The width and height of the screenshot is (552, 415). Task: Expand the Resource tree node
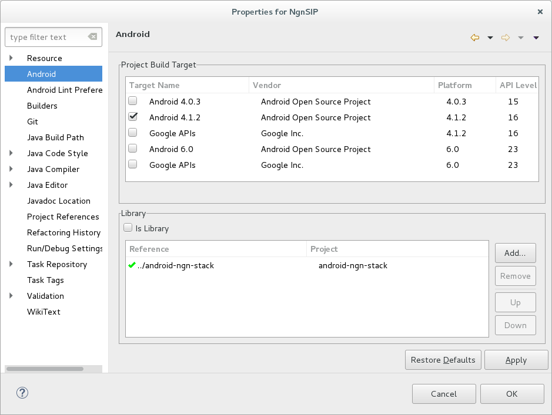click(x=11, y=58)
